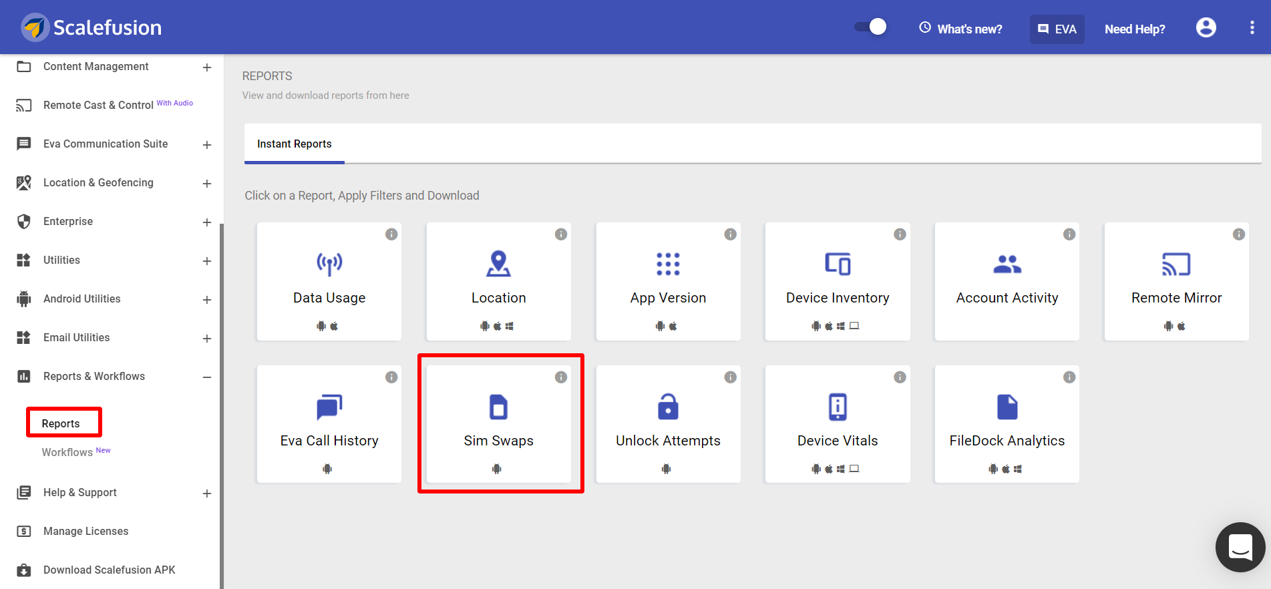Open the user account profile icon
Viewport: 1271px width, 589px height.
click(1206, 27)
